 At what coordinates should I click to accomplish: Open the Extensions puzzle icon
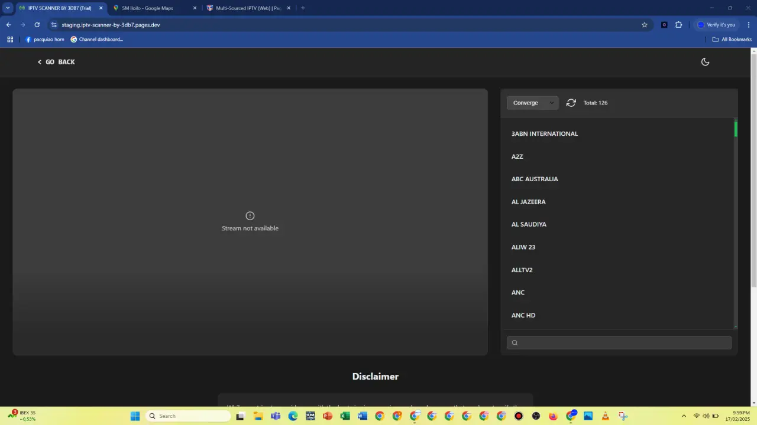click(678, 25)
